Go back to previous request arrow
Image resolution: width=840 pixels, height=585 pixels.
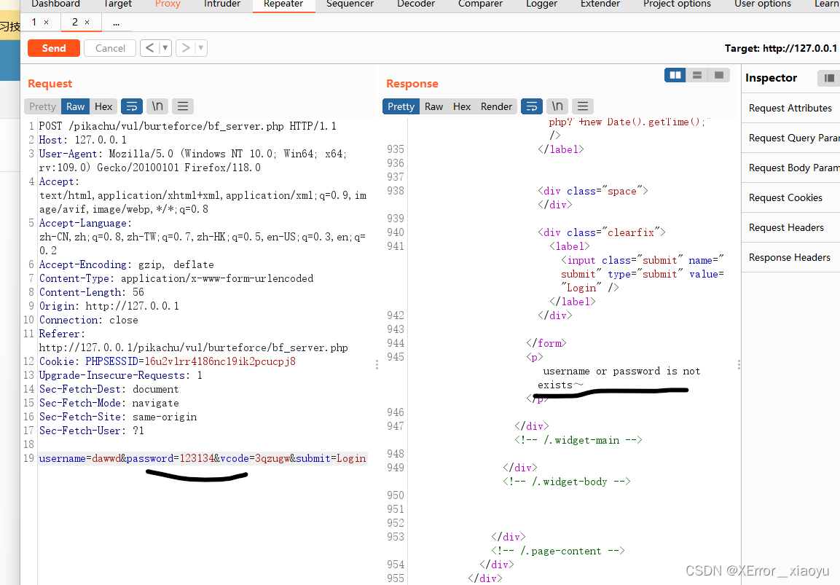[149, 48]
